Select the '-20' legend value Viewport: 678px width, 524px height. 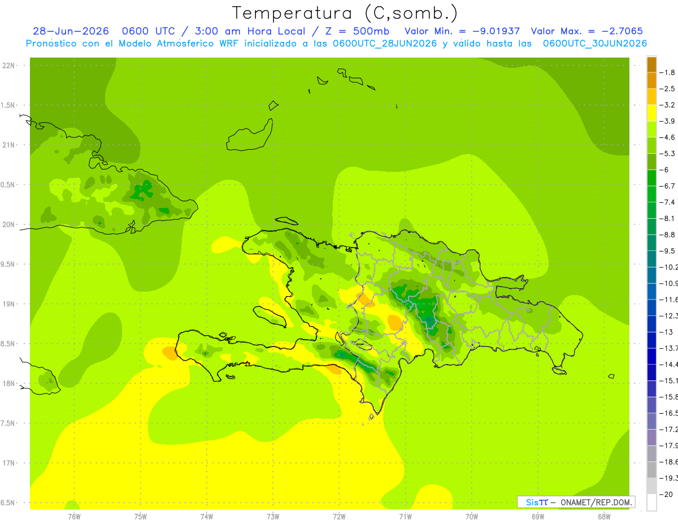(667, 494)
